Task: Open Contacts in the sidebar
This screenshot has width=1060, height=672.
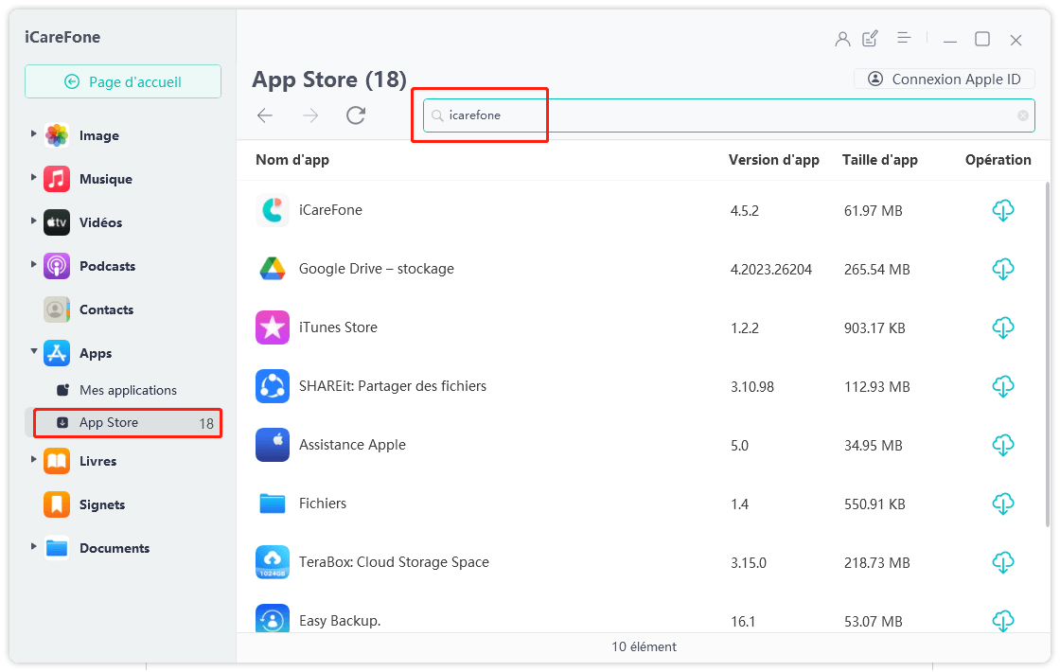Action: point(106,310)
